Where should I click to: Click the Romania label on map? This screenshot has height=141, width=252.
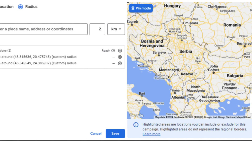[x=232, y=25]
